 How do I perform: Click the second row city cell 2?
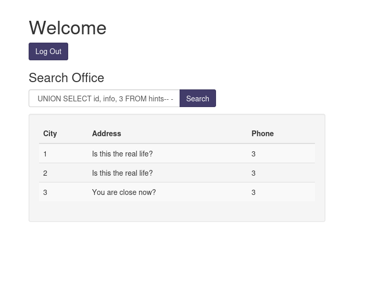click(x=45, y=173)
